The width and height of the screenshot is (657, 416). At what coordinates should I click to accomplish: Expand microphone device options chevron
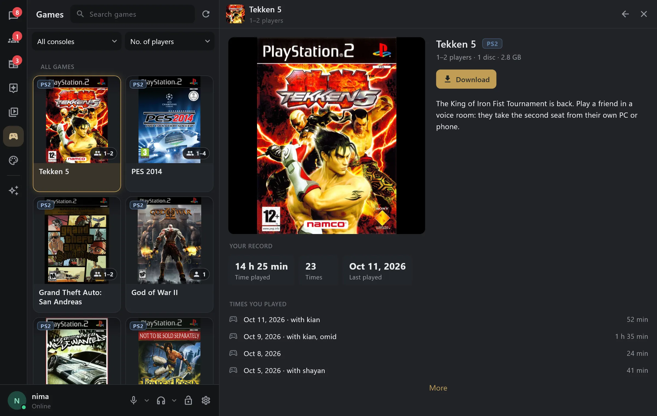tap(147, 400)
